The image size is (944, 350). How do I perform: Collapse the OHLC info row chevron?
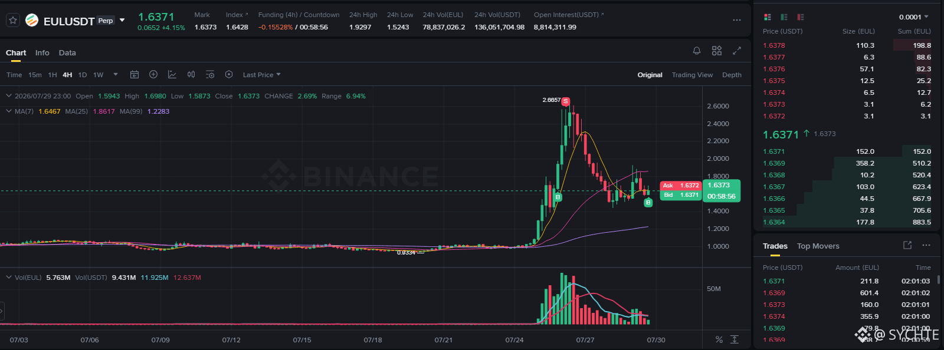[9, 95]
